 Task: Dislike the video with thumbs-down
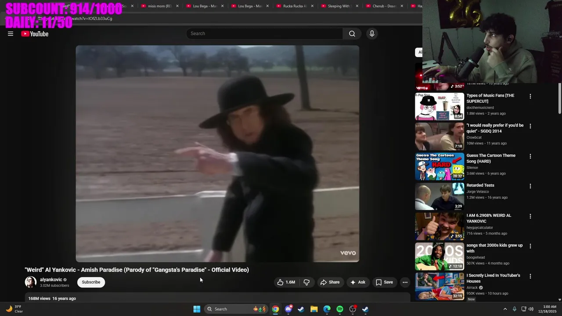(306, 282)
